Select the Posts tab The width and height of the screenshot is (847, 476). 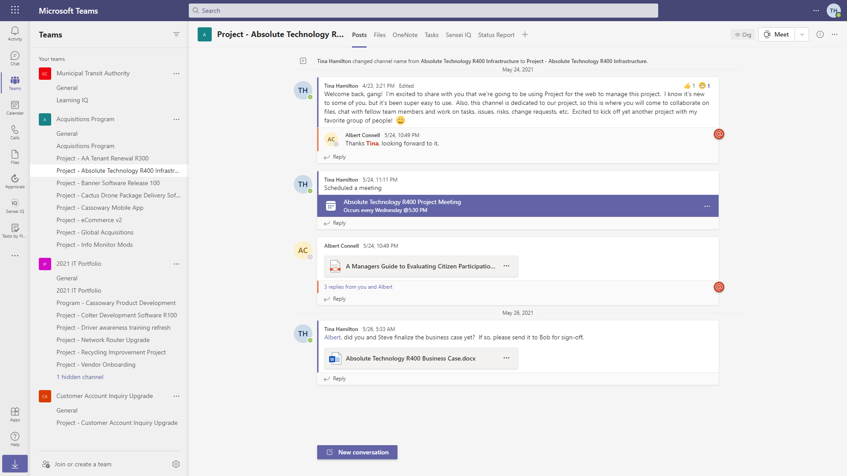pos(359,35)
